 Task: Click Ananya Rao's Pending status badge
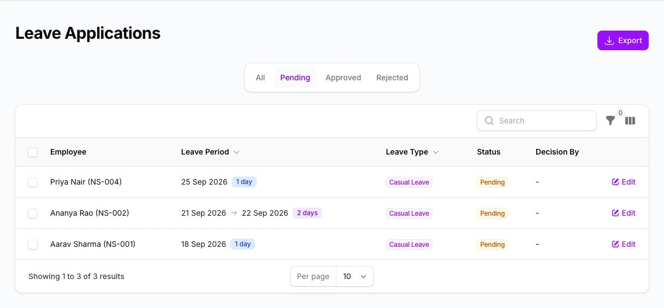(x=493, y=214)
